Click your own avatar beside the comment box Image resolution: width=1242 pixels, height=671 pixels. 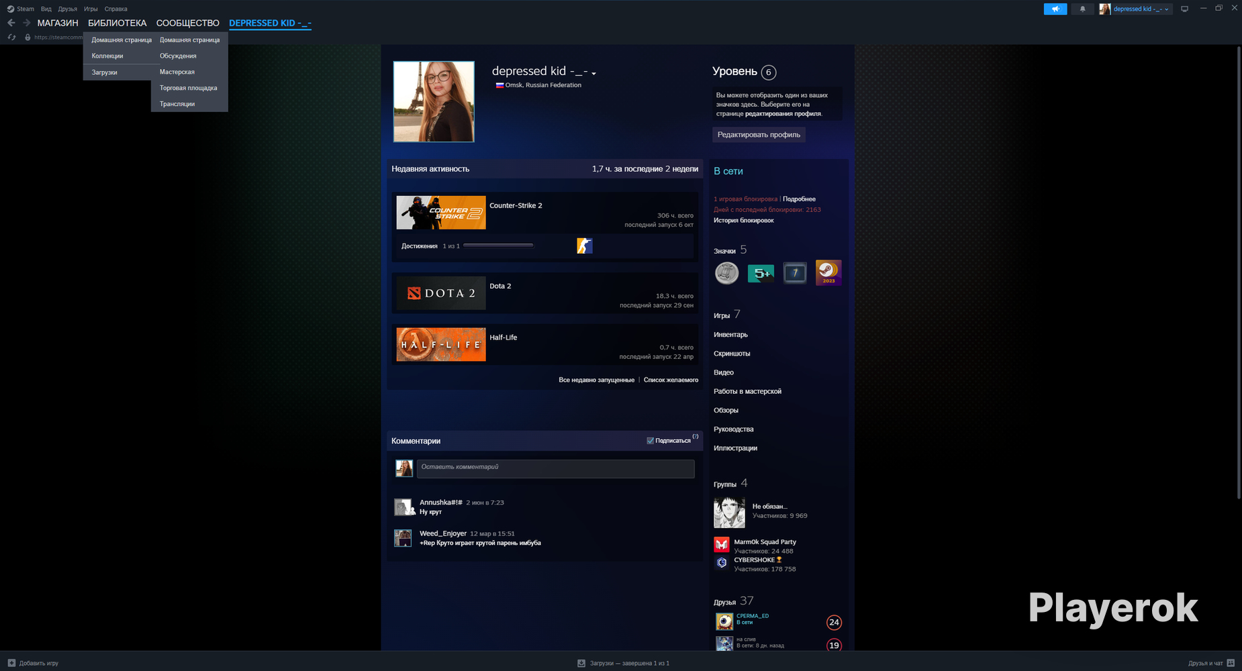pyautogui.click(x=404, y=468)
